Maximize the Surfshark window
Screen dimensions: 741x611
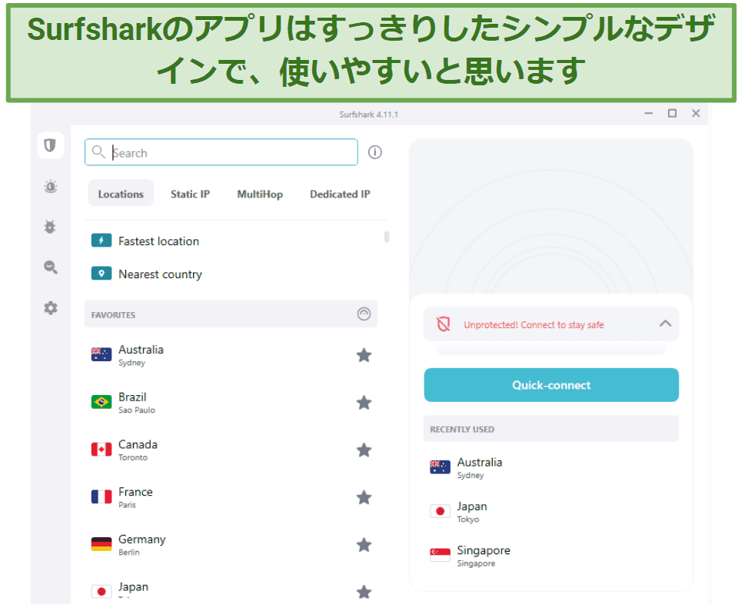point(672,114)
